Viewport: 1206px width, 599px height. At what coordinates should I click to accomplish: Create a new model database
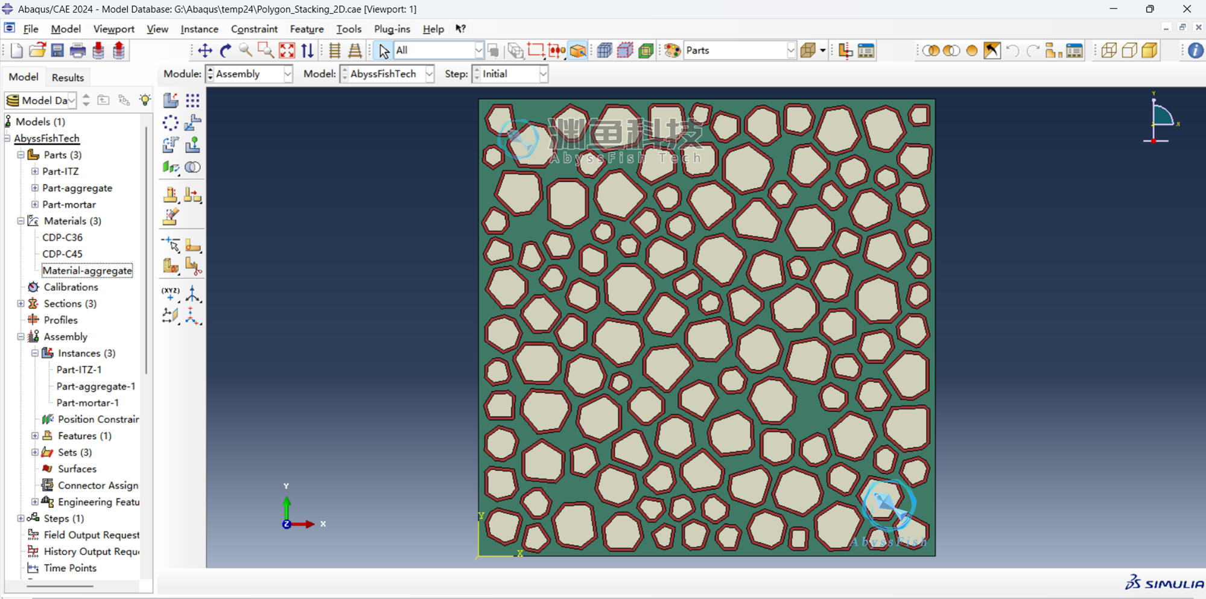point(16,51)
